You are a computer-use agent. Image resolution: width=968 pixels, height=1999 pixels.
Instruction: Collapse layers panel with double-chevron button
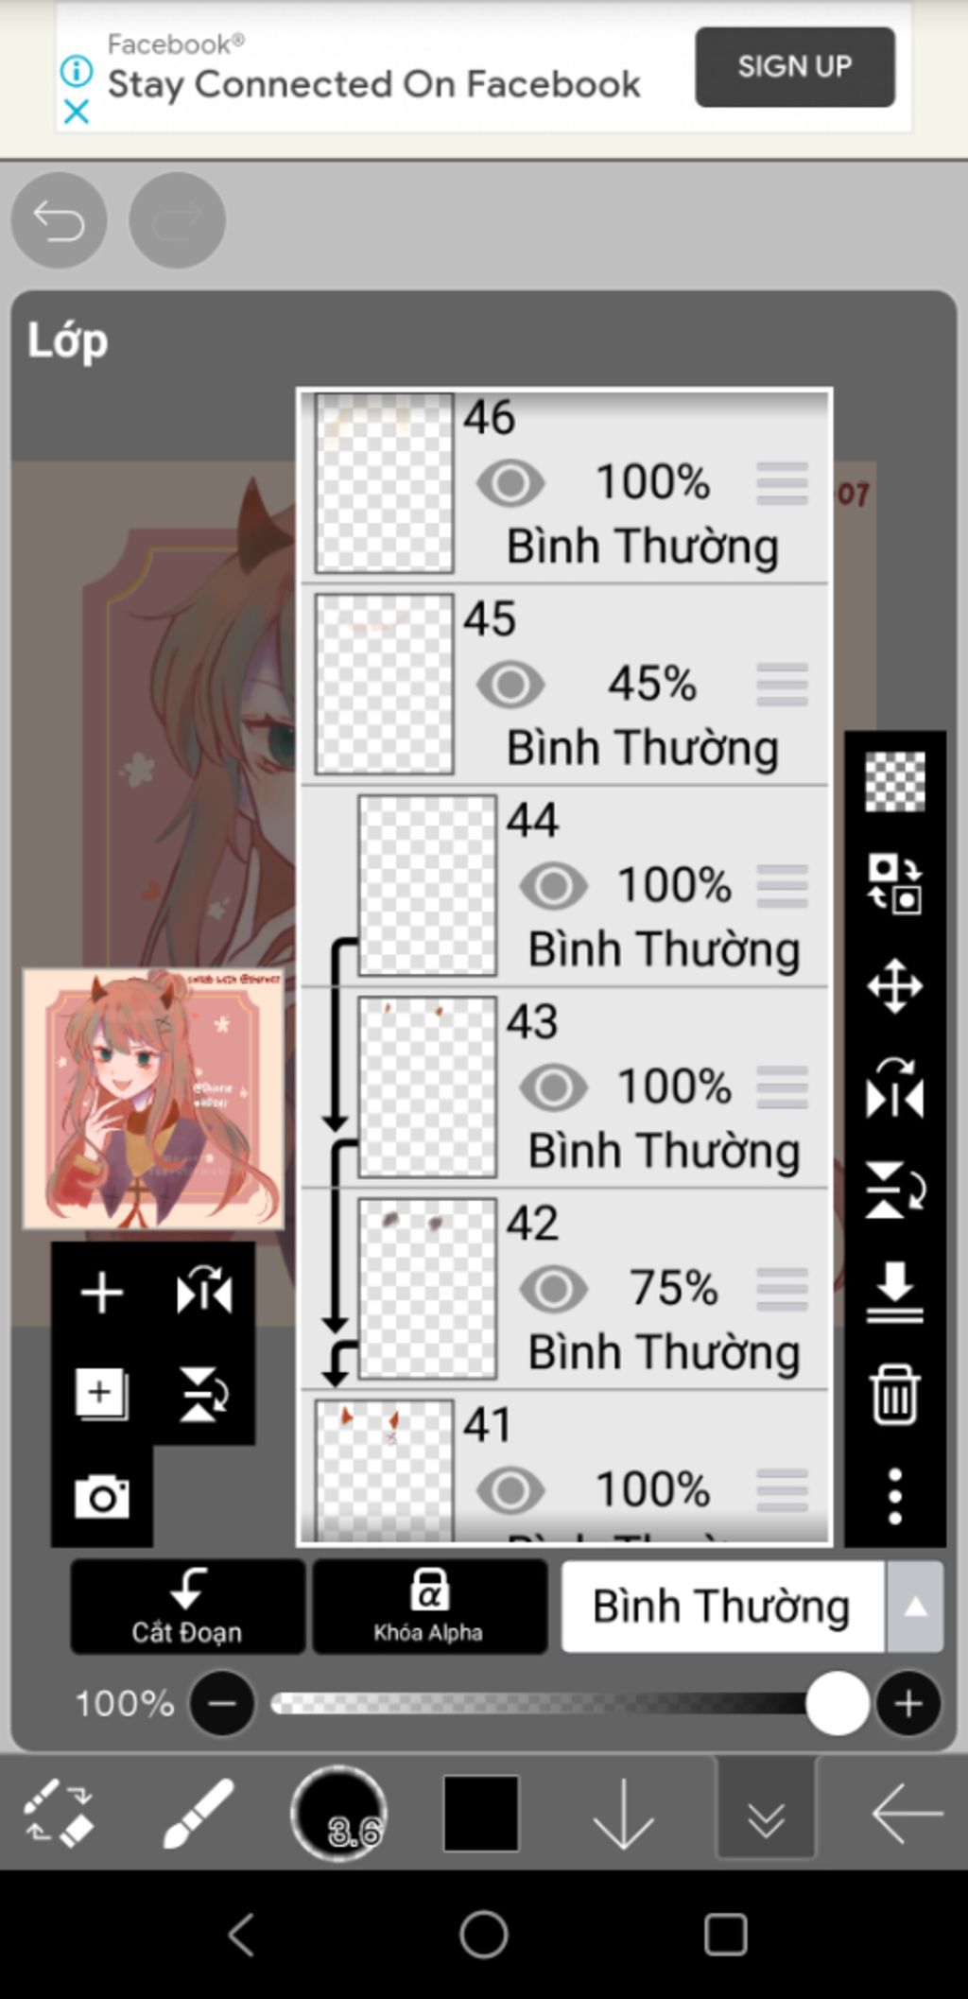pos(766,1813)
